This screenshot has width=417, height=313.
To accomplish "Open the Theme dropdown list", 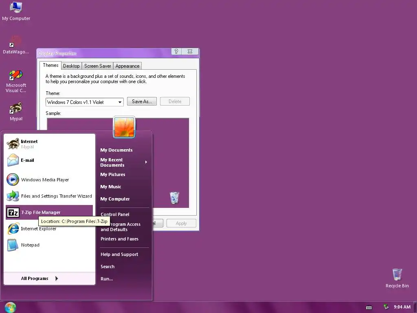I will click(120, 102).
